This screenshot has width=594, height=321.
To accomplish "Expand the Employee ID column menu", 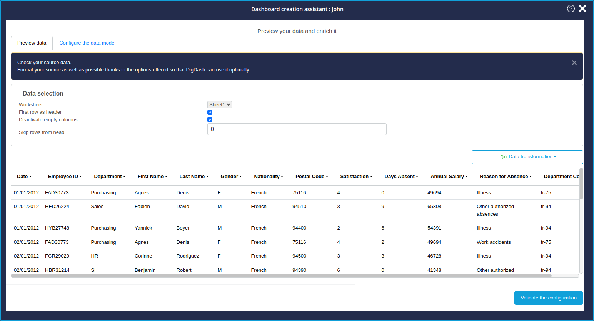I will coord(65,177).
